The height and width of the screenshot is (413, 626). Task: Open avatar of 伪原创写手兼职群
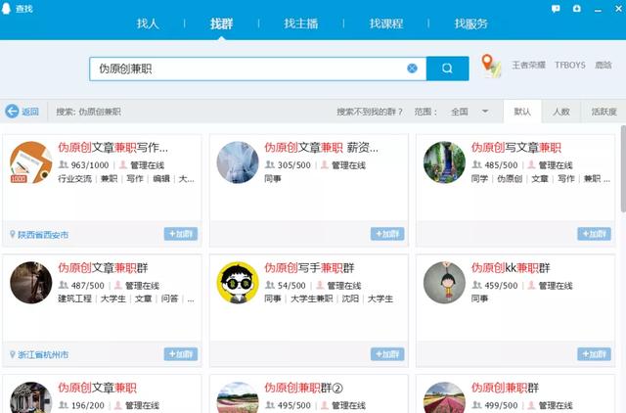[238, 284]
